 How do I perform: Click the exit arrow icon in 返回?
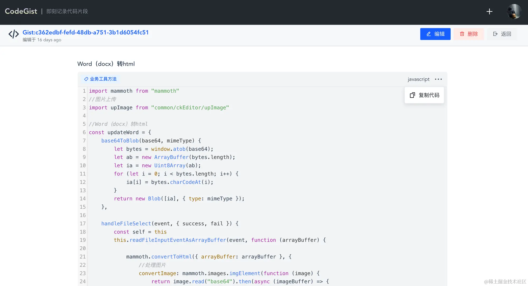pos(495,34)
